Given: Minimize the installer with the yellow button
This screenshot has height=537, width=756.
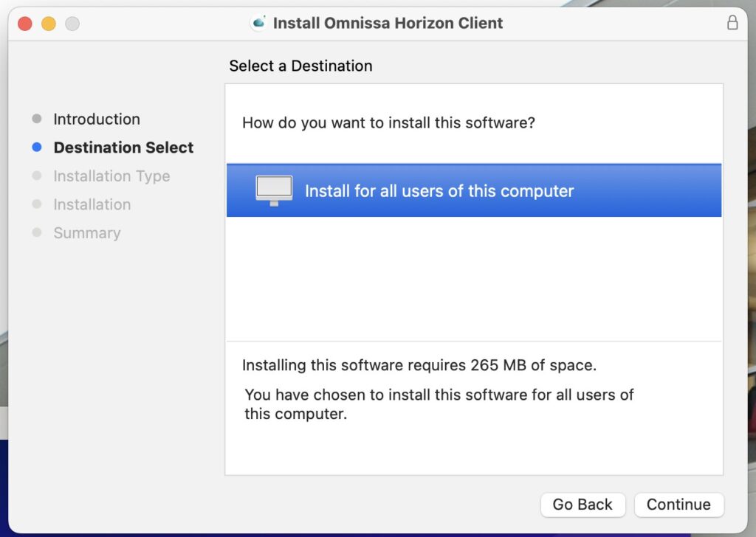Looking at the screenshot, I should (49, 24).
